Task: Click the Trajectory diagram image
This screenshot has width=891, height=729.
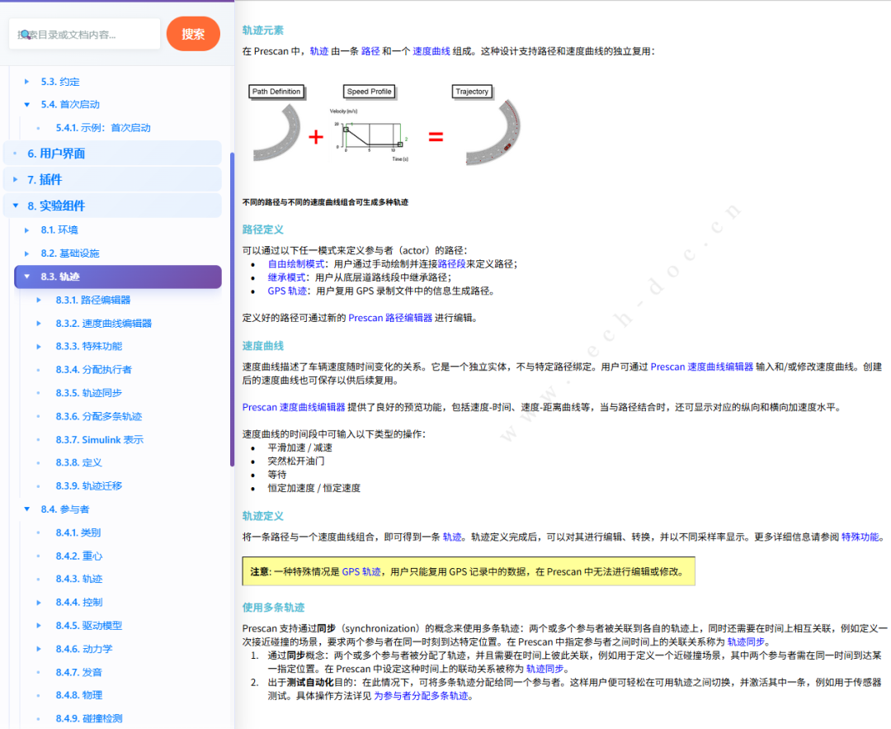Action: (x=493, y=132)
